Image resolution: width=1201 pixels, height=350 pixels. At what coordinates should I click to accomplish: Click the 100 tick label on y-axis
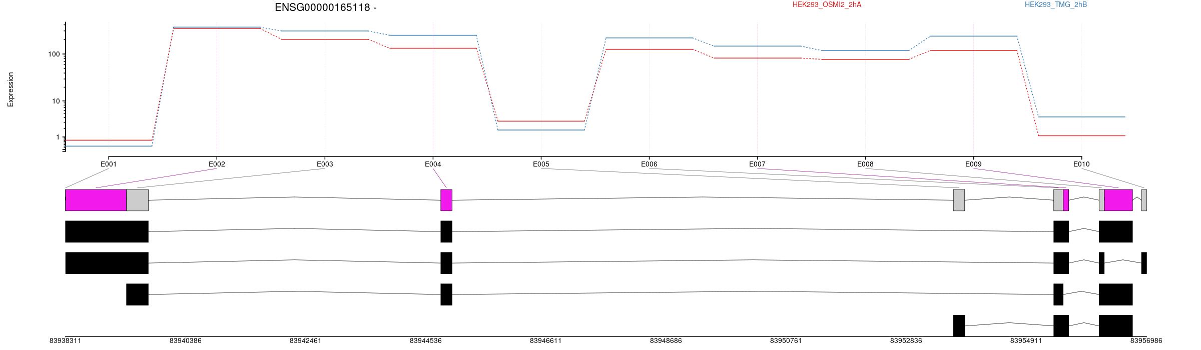[x=54, y=54]
